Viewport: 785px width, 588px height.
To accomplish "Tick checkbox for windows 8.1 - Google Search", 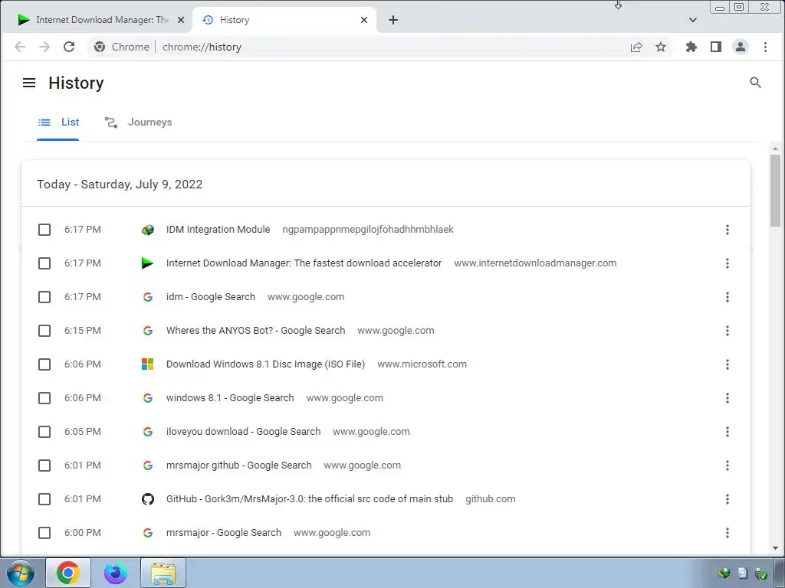I will point(44,398).
